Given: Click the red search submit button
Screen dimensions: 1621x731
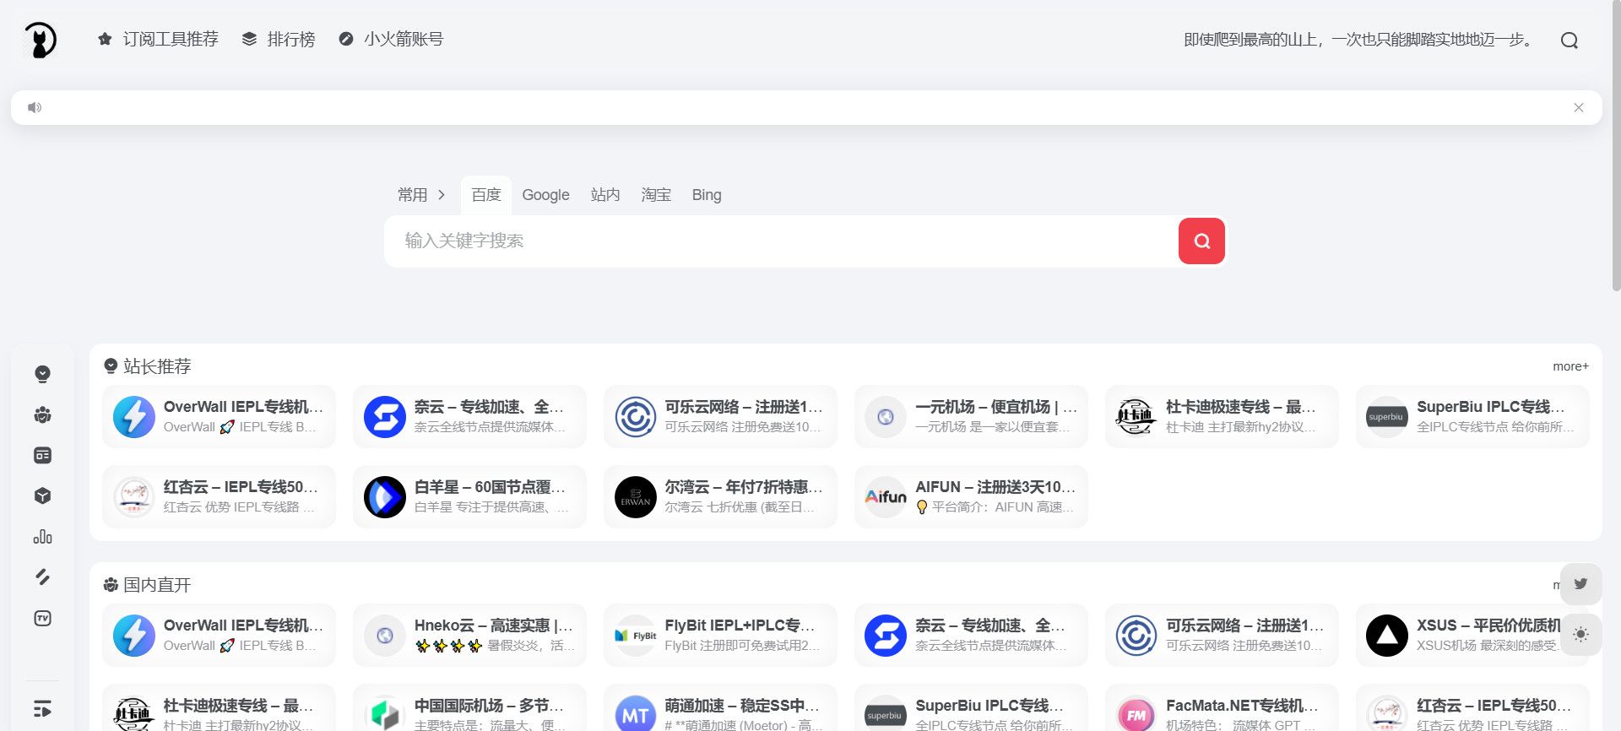Looking at the screenshot, I should coord(1201,241).
